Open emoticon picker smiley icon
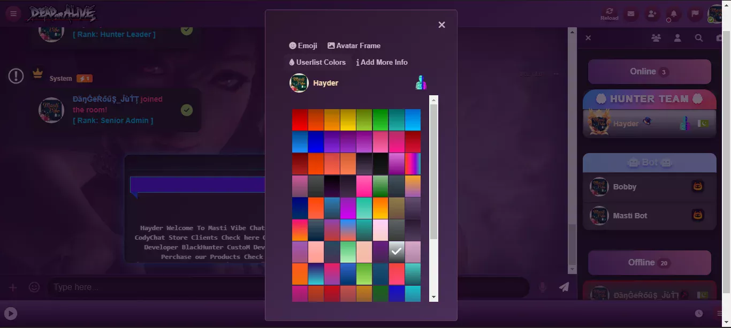Image resolution: width=731 pixels, height=328 pixels. tap(34, 287)
